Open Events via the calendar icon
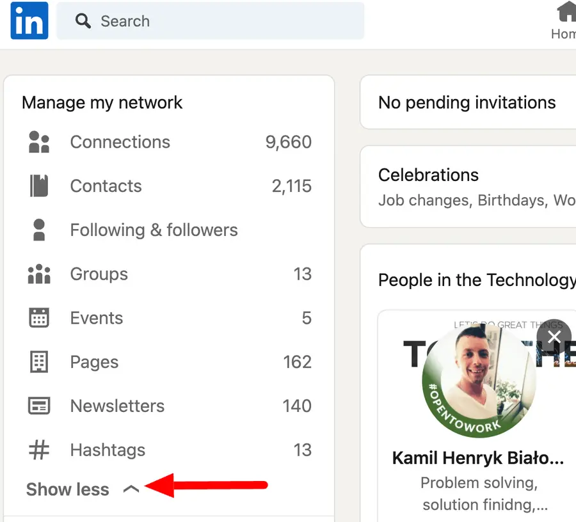The width and height of the screenshot is (576, 522). [x=38, y=318]
